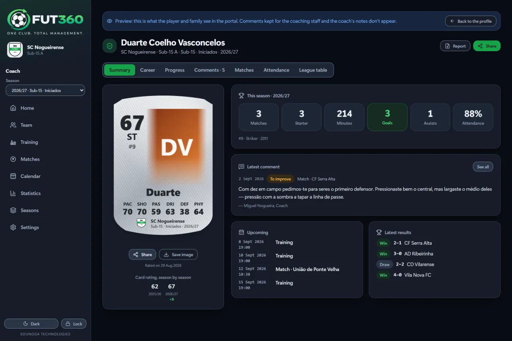This screenshot has height=341, width=512.
Task: Open Calendar from the sidebar
Action: pyautogui.click(x=45, y=176)
